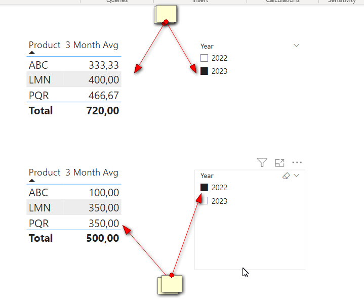Screen dimensions: 364x305
Task: Uncheck 2023 in the upper Year slicer
Action: tap(204, 71)
